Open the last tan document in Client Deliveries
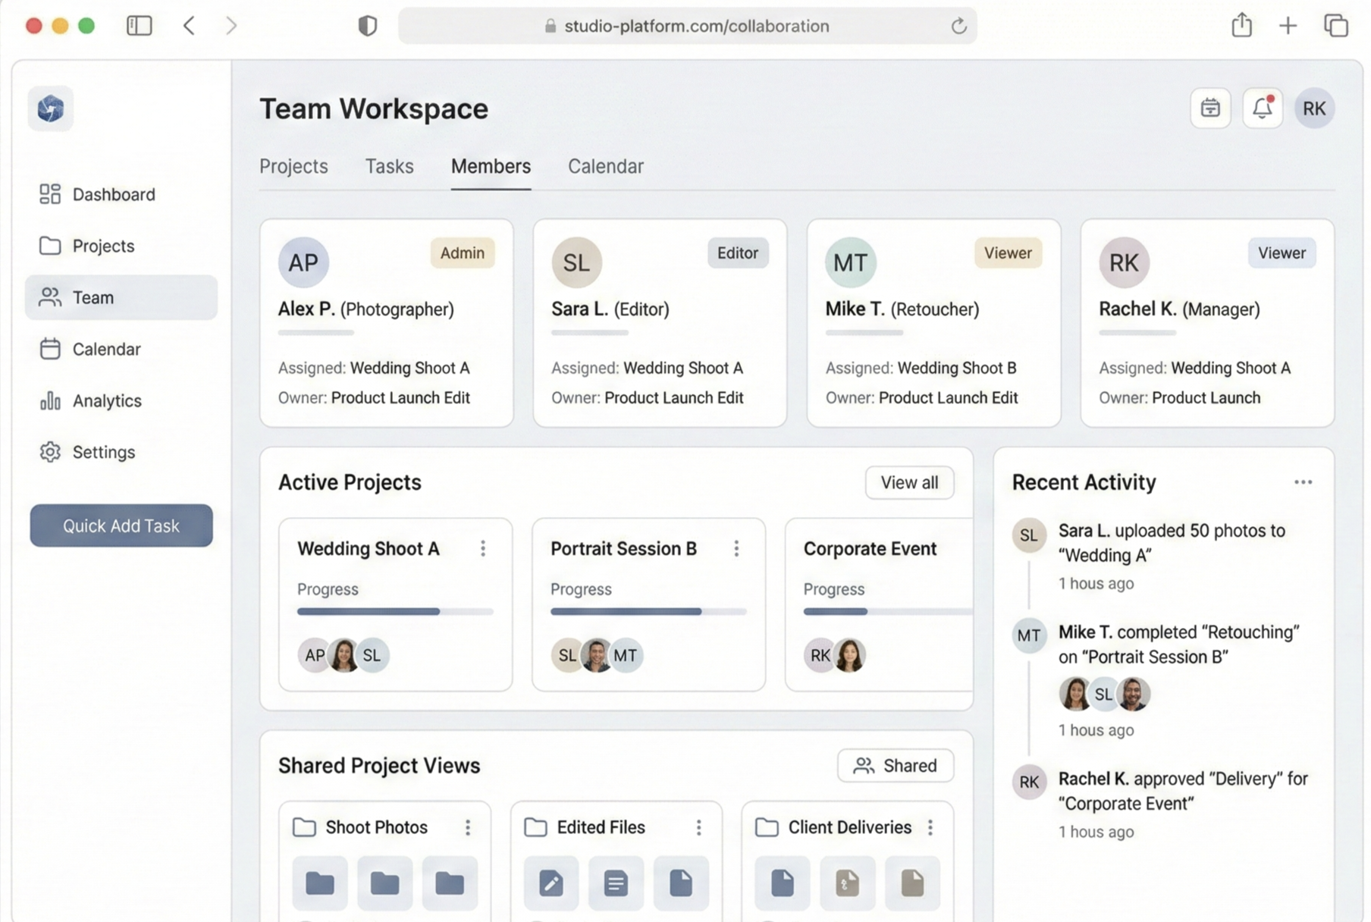The image size is (1371, 922). click(x=912, y=883)
